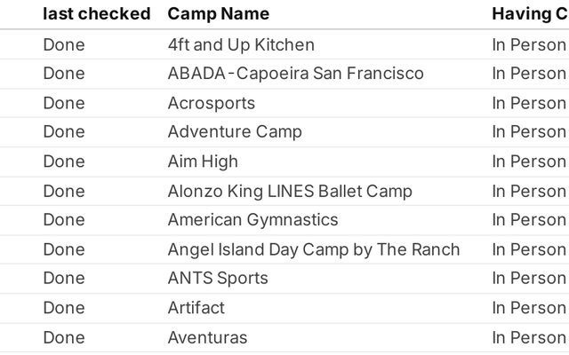This screenshot has height=355, width=569.
Task: Open Angel Island Day Camp by The Ranch
Action: click(x=314, y=249)
